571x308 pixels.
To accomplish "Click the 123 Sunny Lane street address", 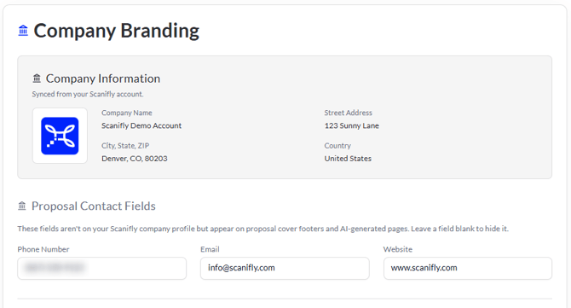I will [352, 125].
